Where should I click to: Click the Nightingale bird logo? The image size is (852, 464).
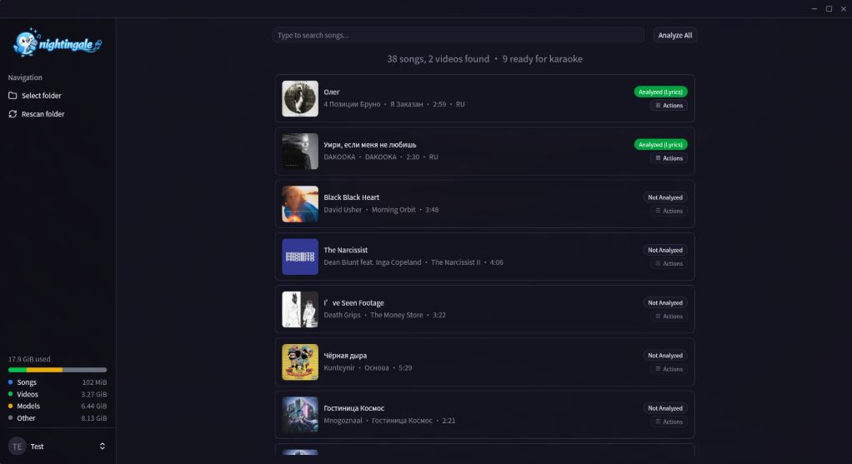(x=57, y=42)
